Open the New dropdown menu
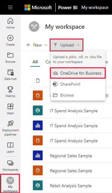Viewport: 112px width, 193px height. [x=37, y=45]
